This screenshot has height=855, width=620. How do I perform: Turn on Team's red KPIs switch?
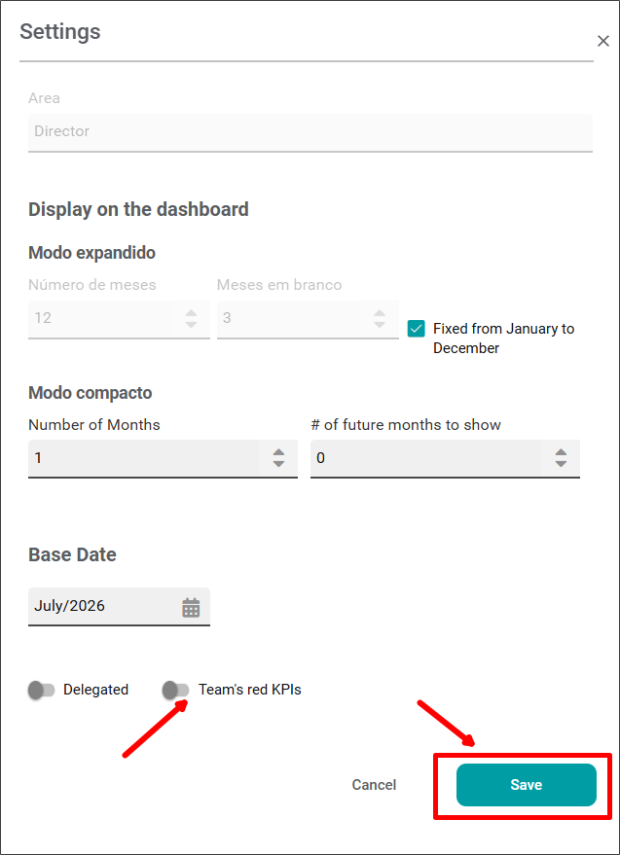176,691
